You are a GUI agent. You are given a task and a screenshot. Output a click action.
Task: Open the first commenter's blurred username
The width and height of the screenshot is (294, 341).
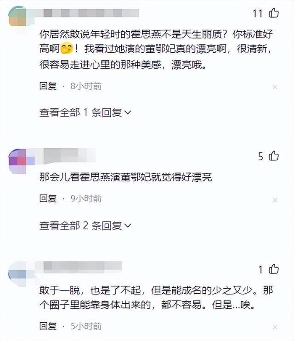point(91,13)
